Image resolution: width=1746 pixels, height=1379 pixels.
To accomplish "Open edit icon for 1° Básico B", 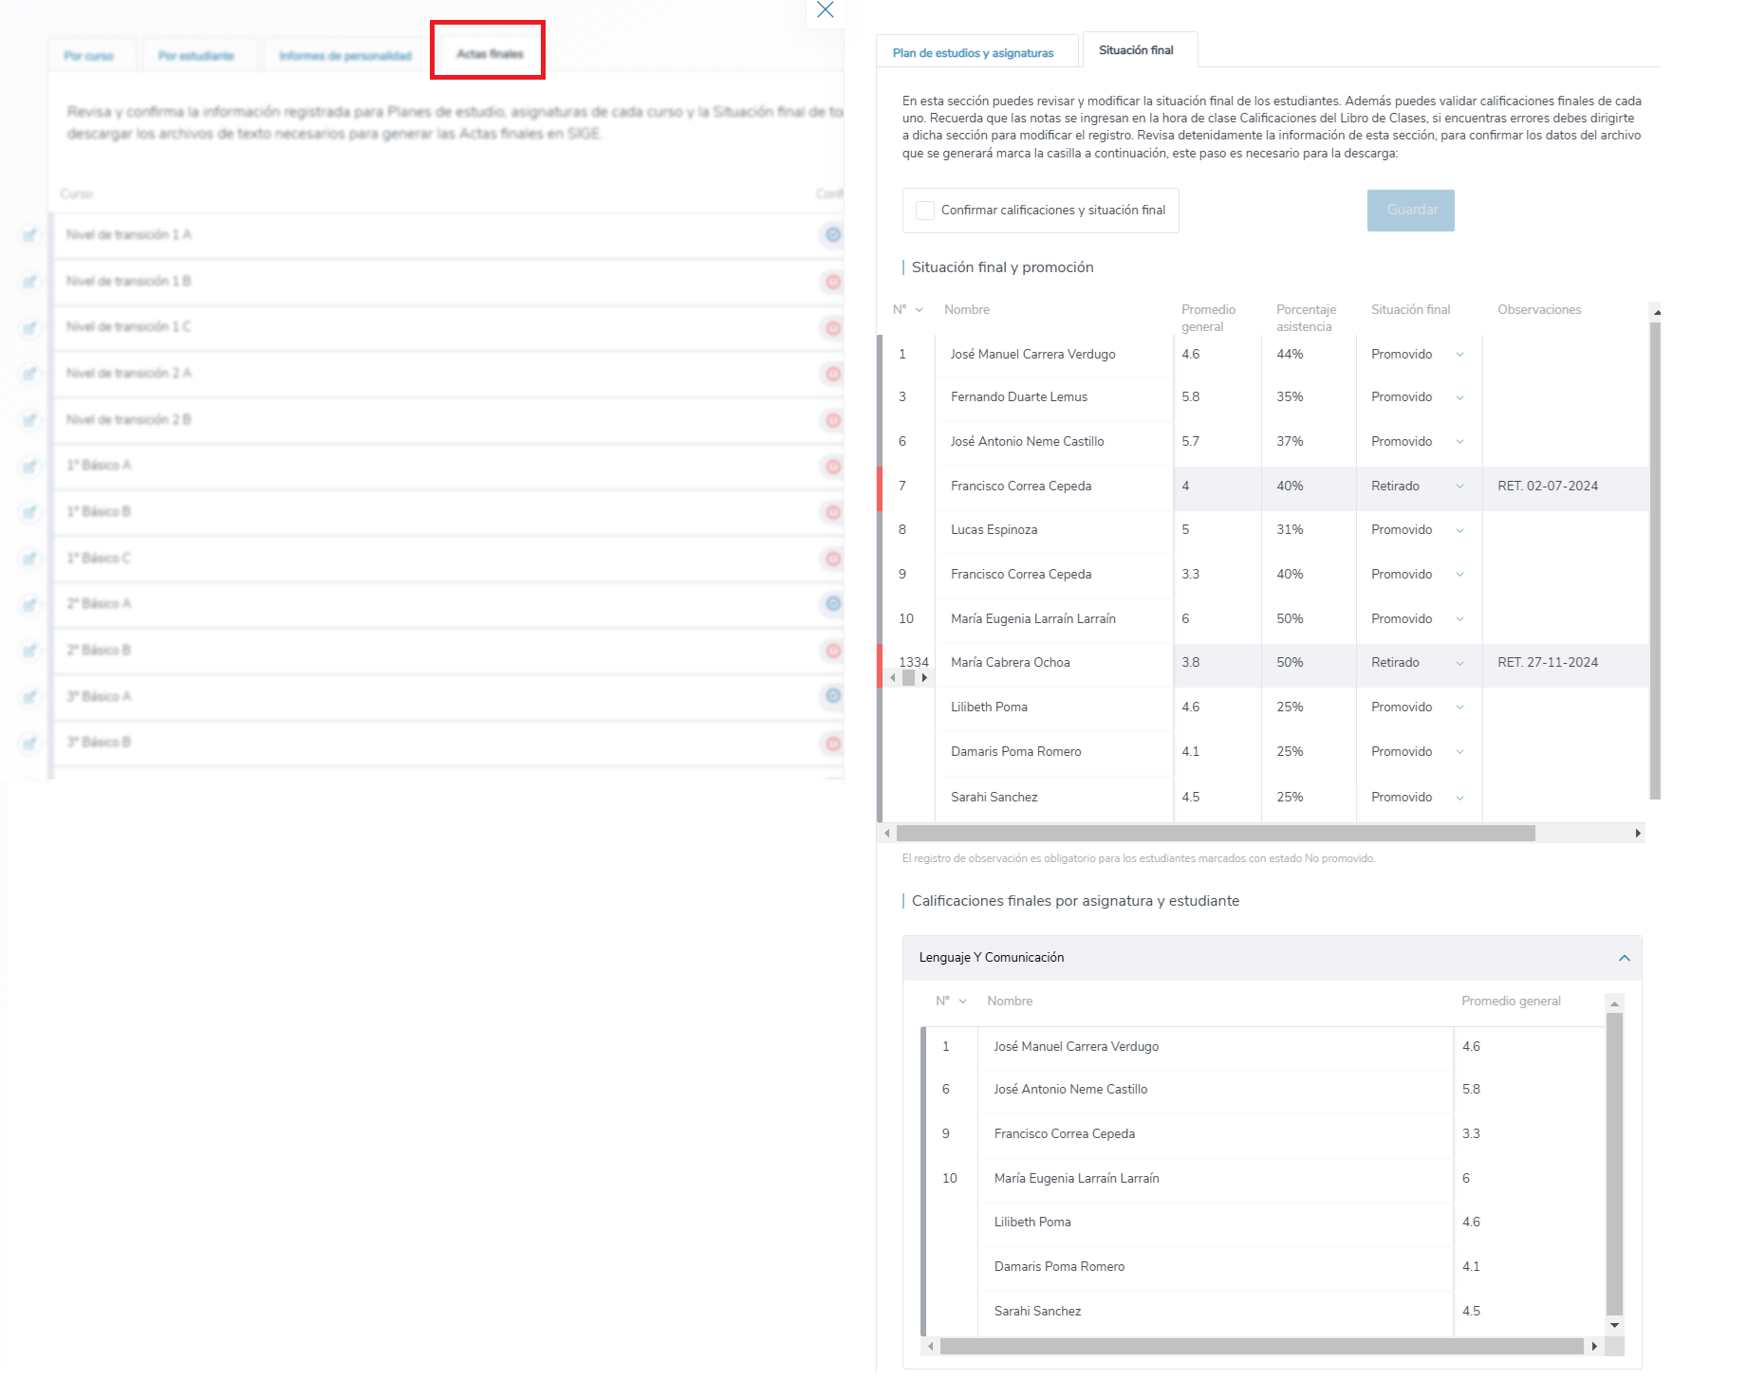I will point(29,512).
